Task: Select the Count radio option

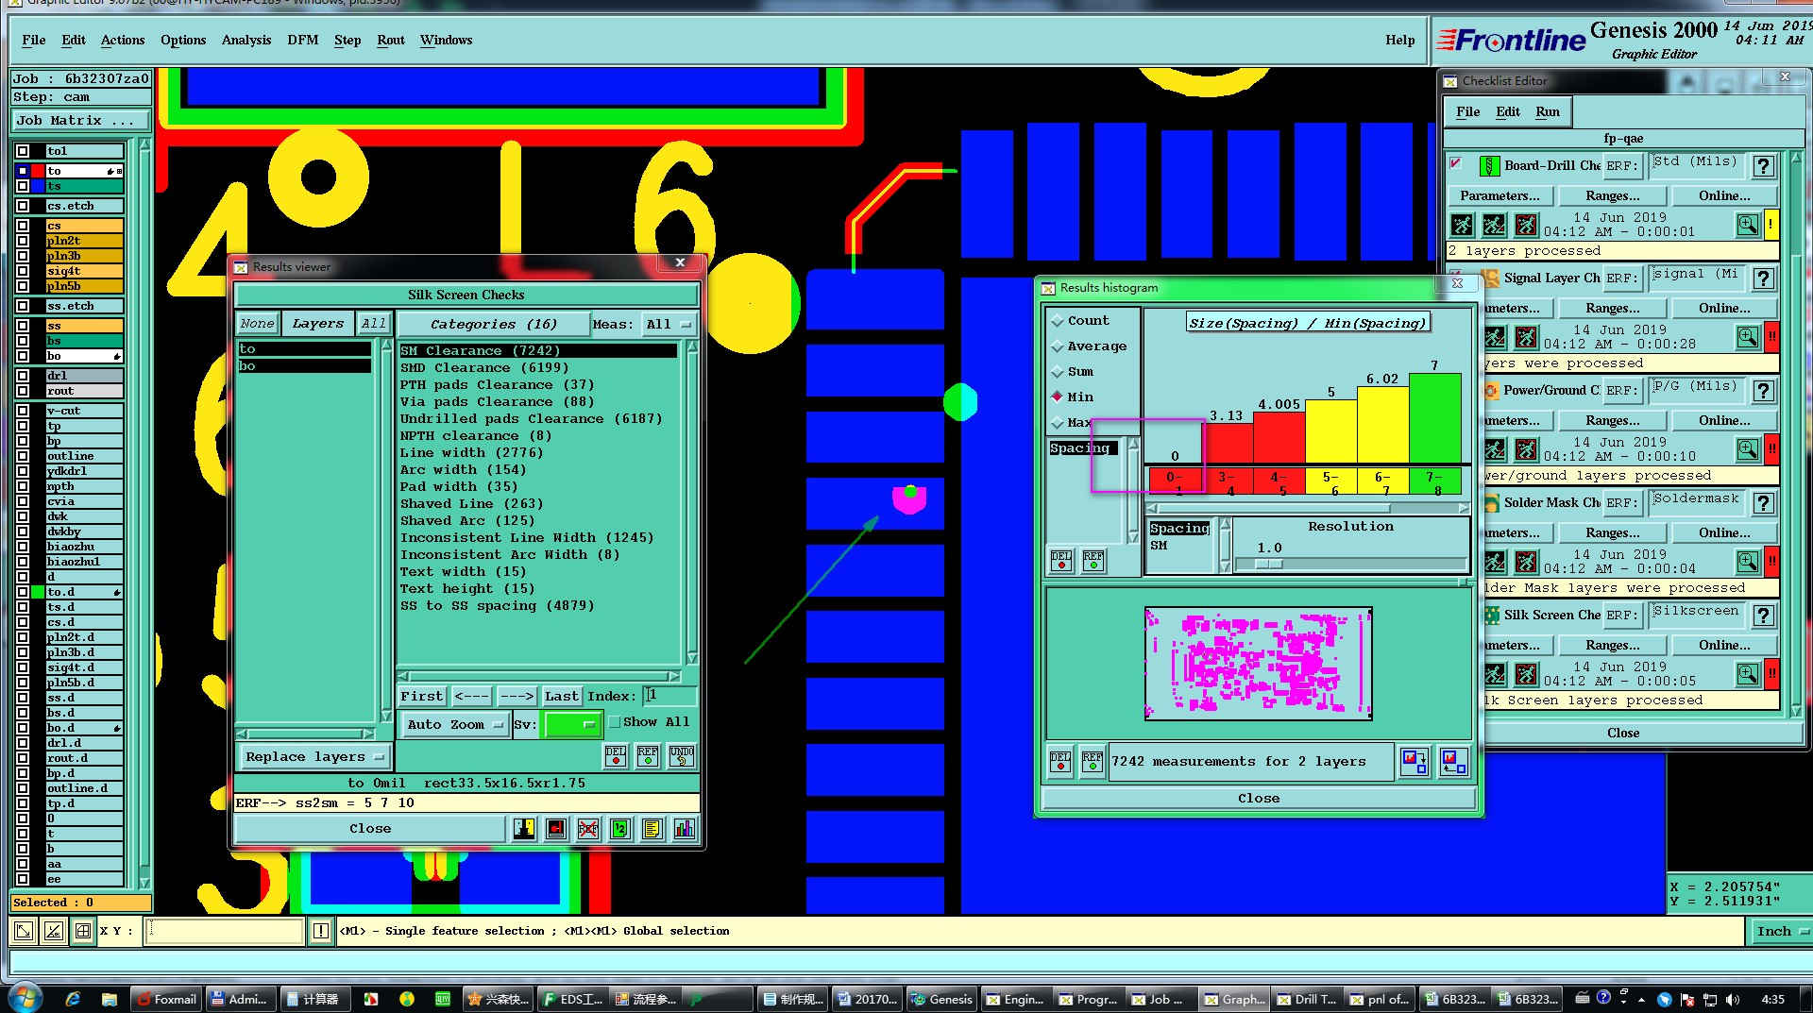Action: [1057, 321]
